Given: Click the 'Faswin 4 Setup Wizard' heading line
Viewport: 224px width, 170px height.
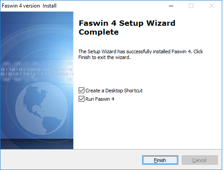Looking at the screenshot, I should point(127,23).
